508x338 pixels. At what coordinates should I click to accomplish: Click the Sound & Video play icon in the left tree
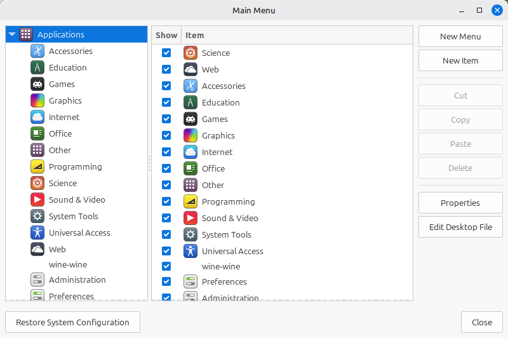pos(37,199)
